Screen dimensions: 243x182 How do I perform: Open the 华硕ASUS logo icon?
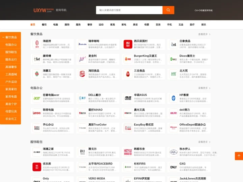(128, 98)
